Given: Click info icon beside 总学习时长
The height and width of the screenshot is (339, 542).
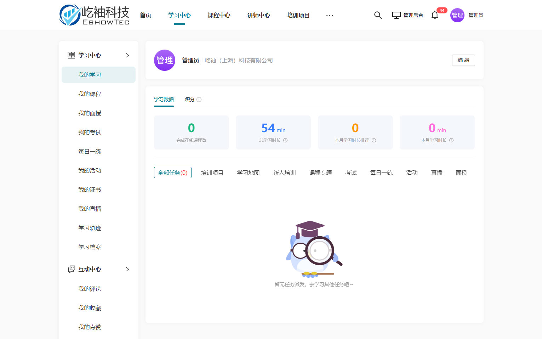Looking at the screenshot, I should (285, 140).
